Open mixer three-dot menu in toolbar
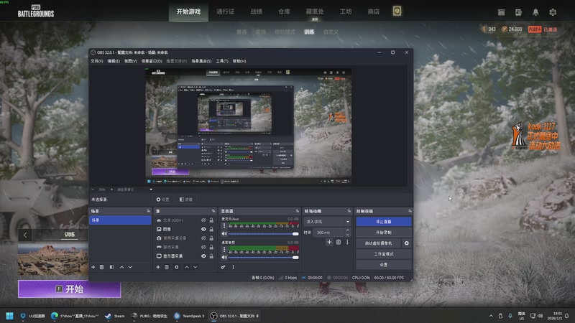 233,267
